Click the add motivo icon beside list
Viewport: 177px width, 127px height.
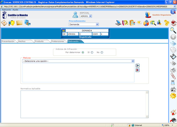pyautogui.click(x=137, y=66)
